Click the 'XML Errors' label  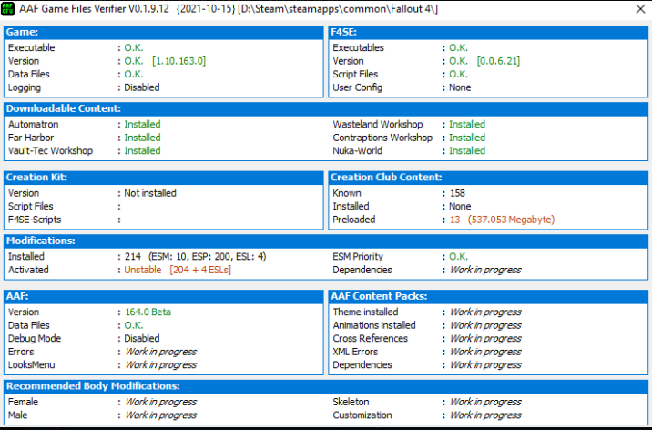click(x=355, y=352)
